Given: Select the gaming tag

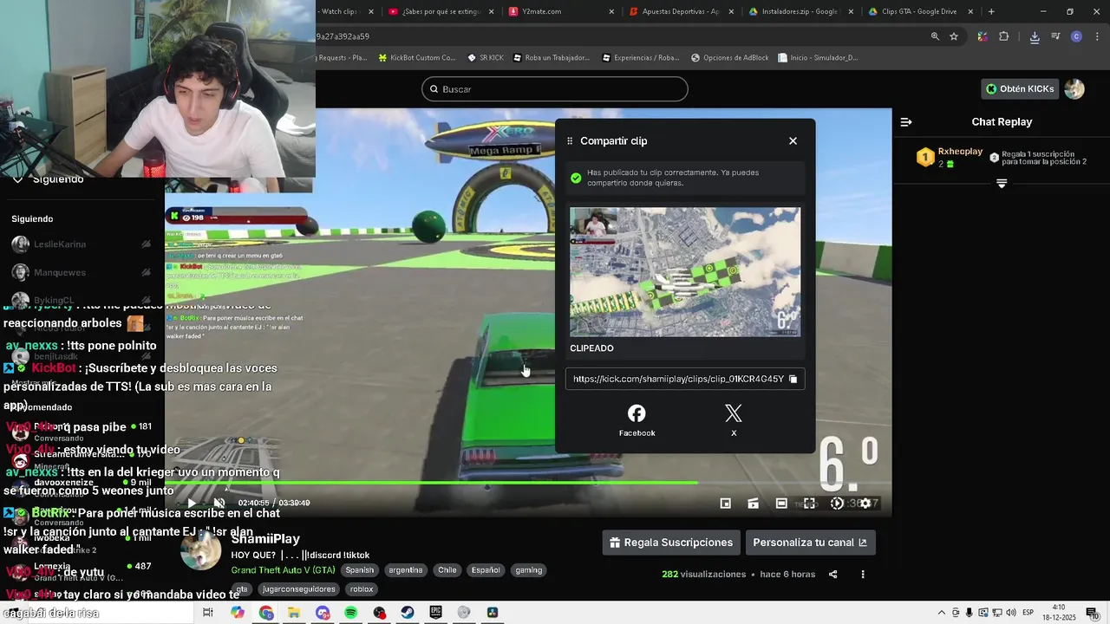Looking at the screenshot, I should point(528,570).
